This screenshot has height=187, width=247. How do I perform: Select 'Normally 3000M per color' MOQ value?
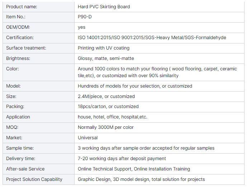click(106, 127)
